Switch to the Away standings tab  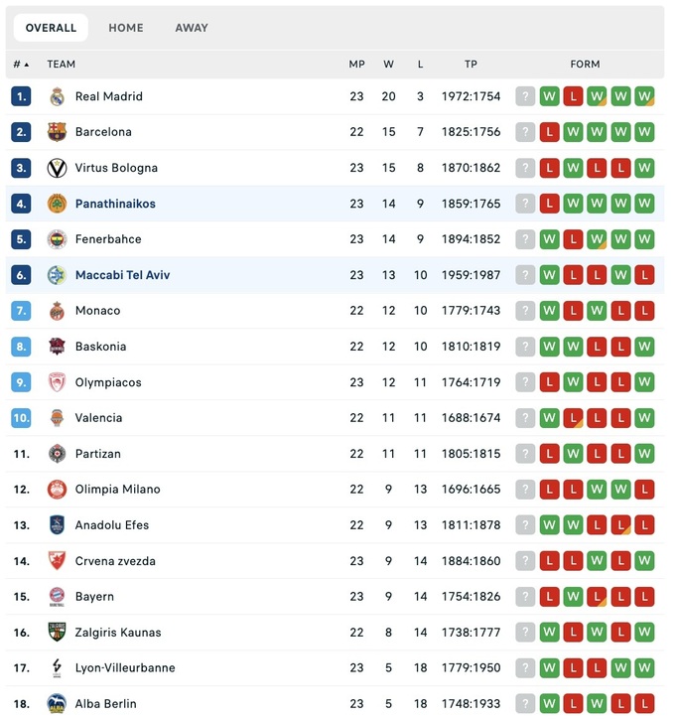point(192,28)
